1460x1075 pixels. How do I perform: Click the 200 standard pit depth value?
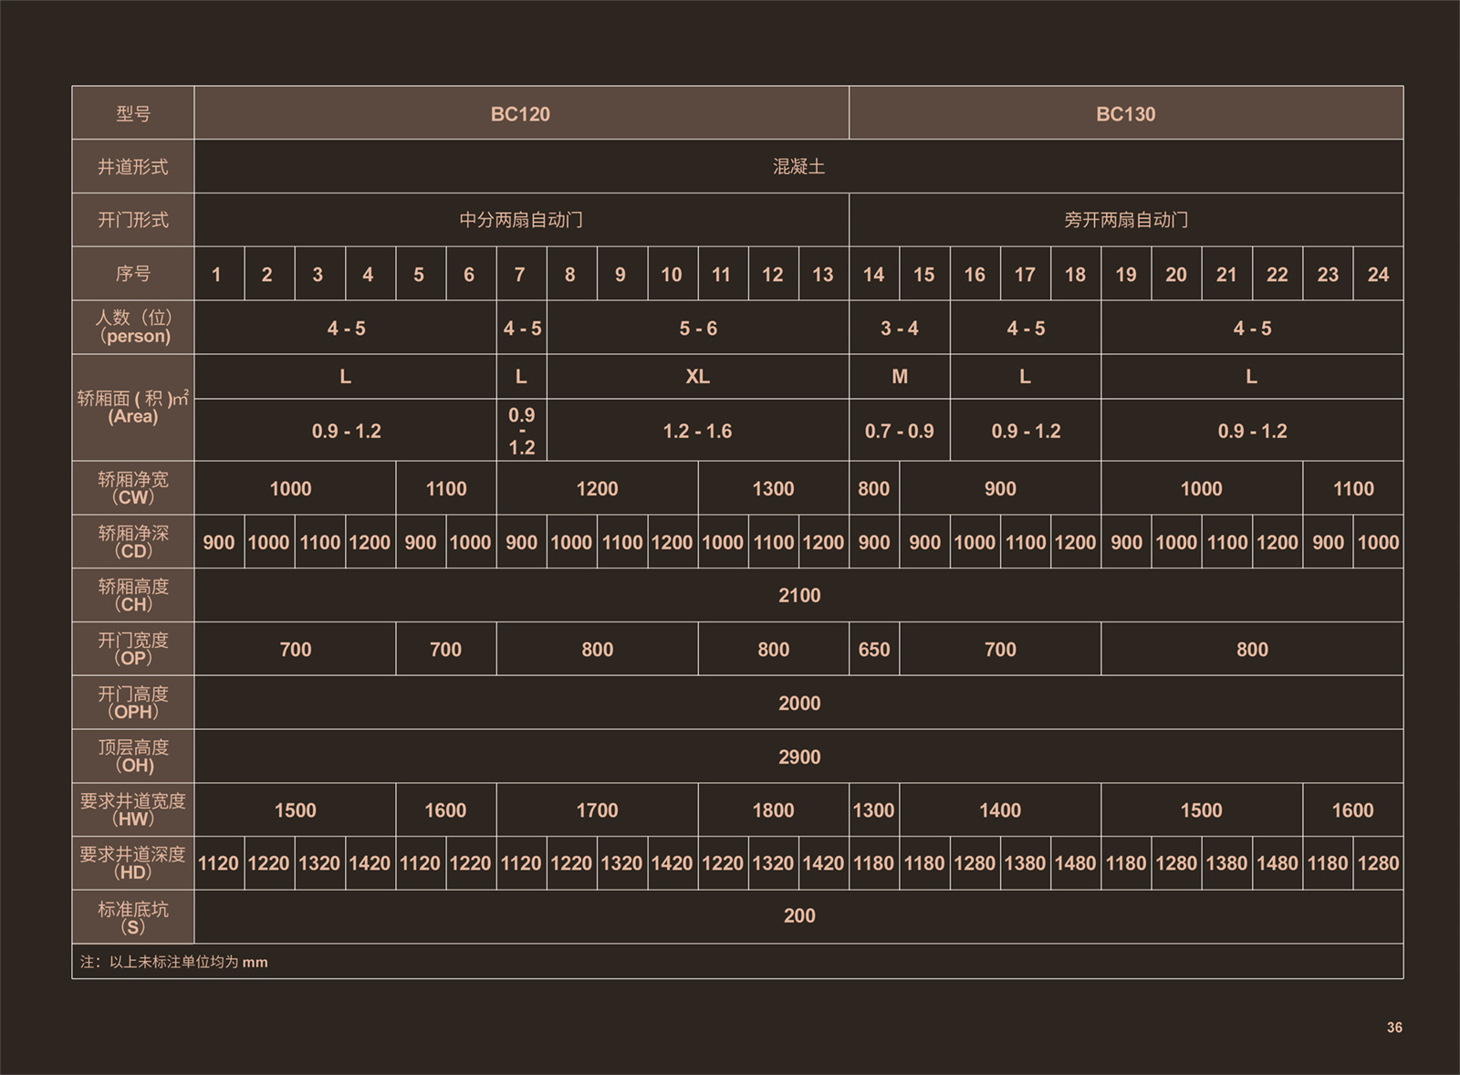coord(798,916)
